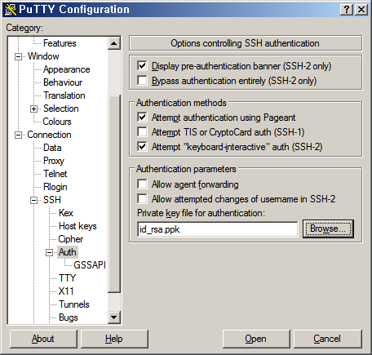This screenshot has width=372, height=355.
Task: Select Connection category
Action: coord(49,135)
